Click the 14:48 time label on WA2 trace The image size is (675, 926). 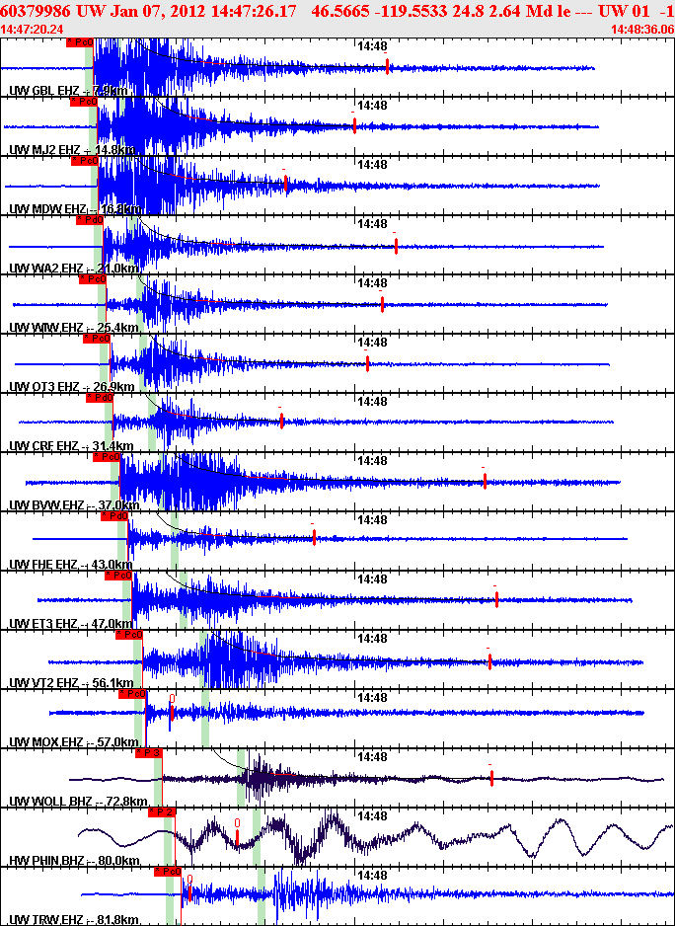(372, 224)
